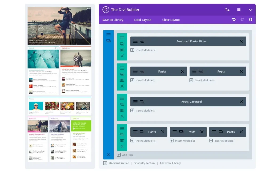Duplicate the two-column Posts row
The width and height of the screenshot is (273, 171).
[x=122, y=74]
